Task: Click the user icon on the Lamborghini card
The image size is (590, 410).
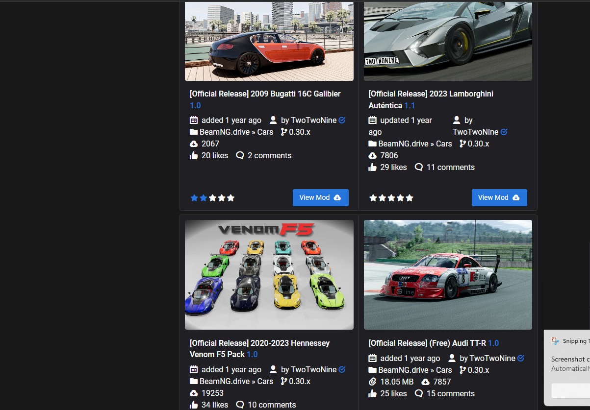Action: click(x=457, y=120)
